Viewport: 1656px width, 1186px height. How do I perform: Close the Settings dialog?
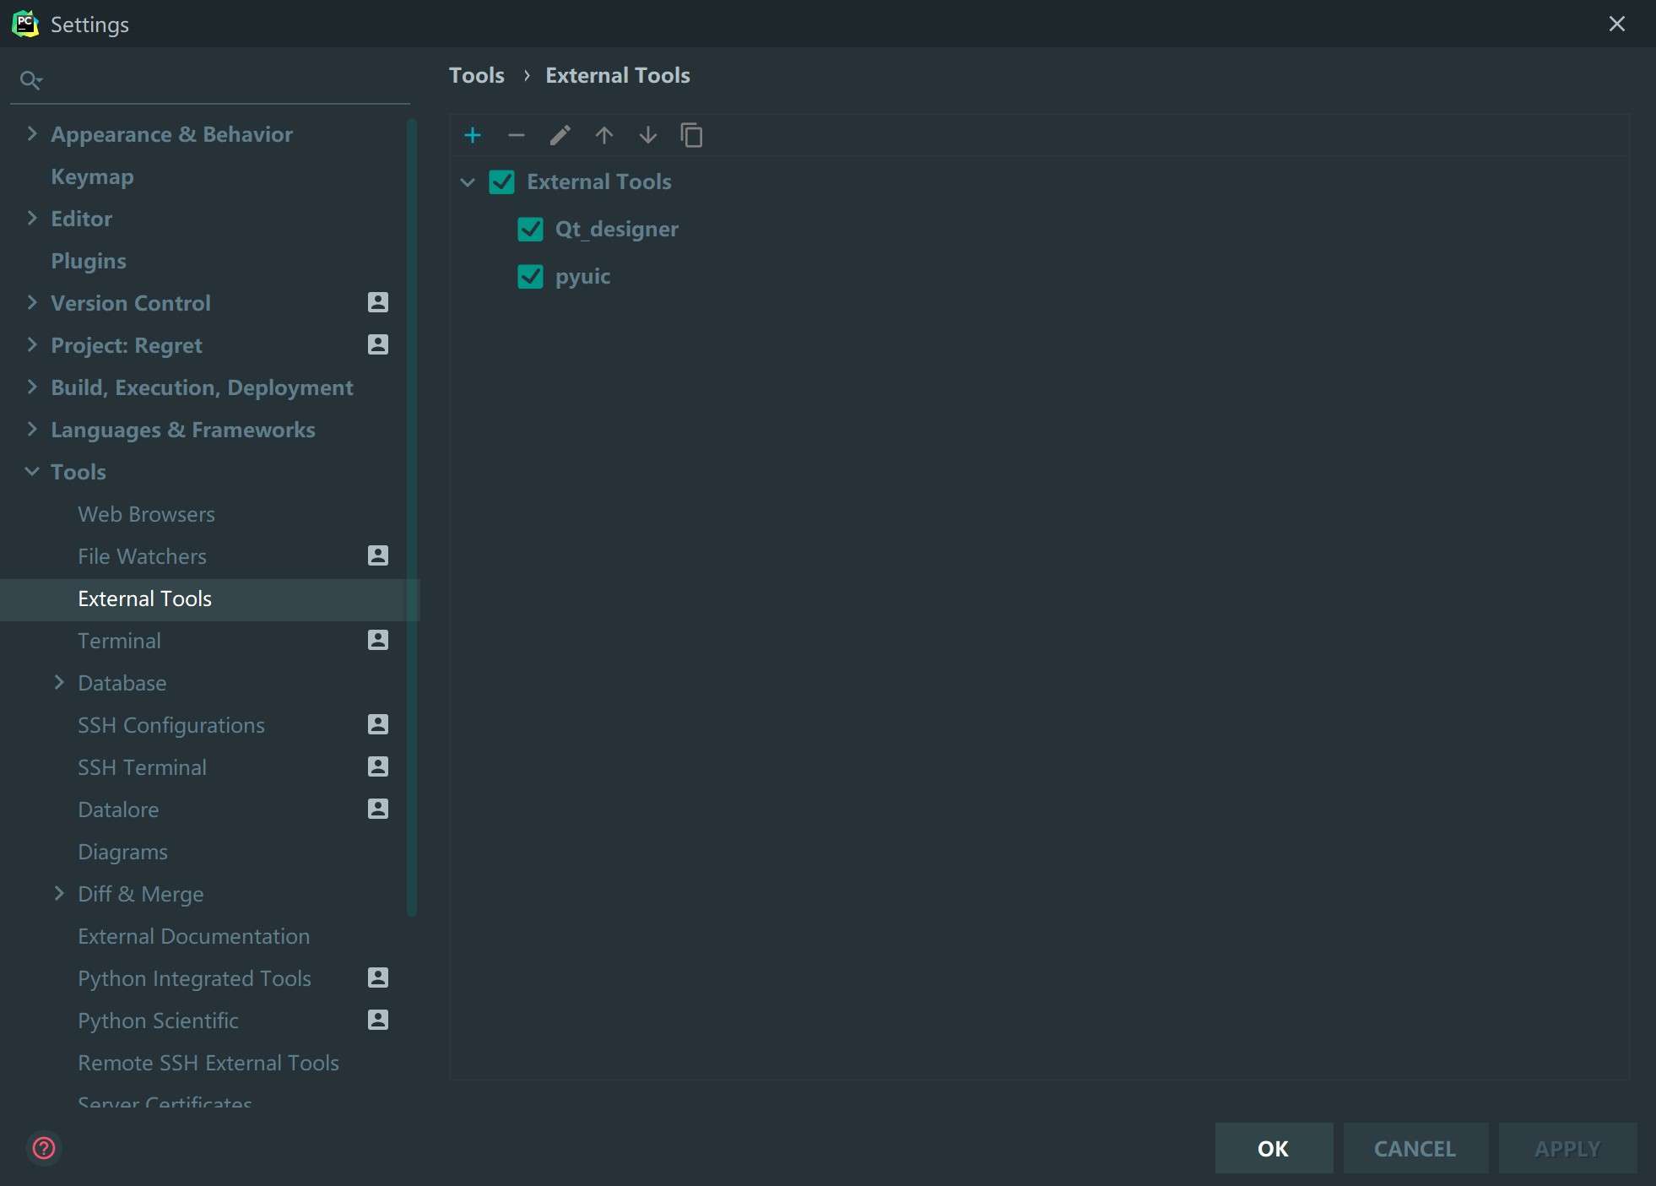[x=1616, y=24]
